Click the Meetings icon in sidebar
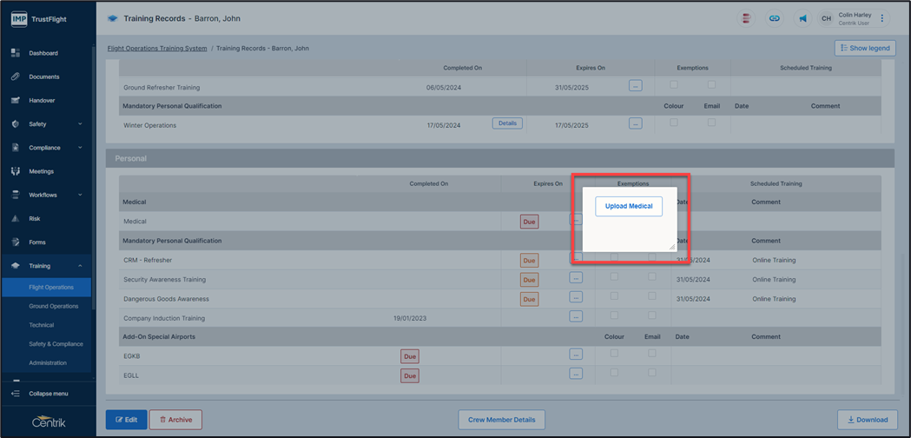 point(16,171)
